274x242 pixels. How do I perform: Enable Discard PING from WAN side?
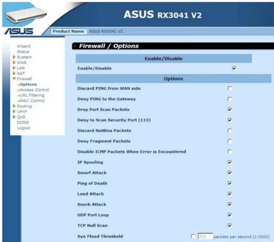(230, 88)
